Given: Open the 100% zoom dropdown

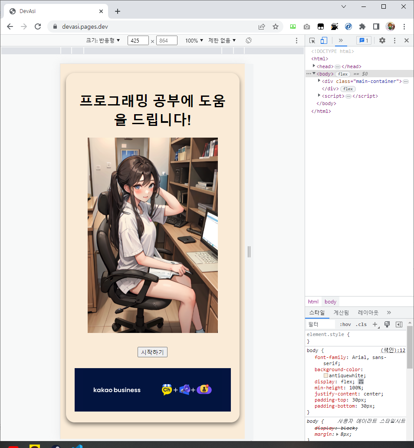Looking at the screenshot, I should [194, 40].
